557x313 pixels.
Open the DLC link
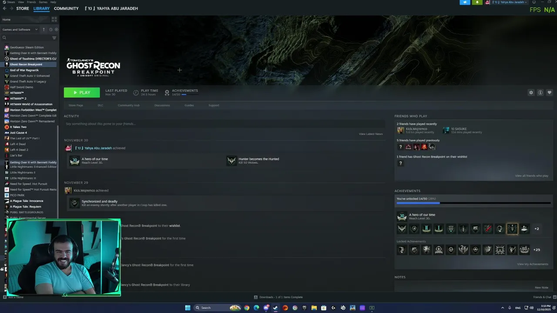pos(101,105)
